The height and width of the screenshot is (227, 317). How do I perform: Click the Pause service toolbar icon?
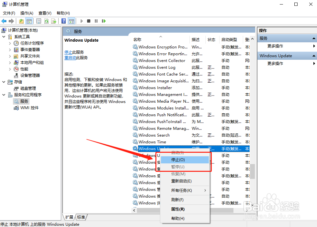click(96, 21)
